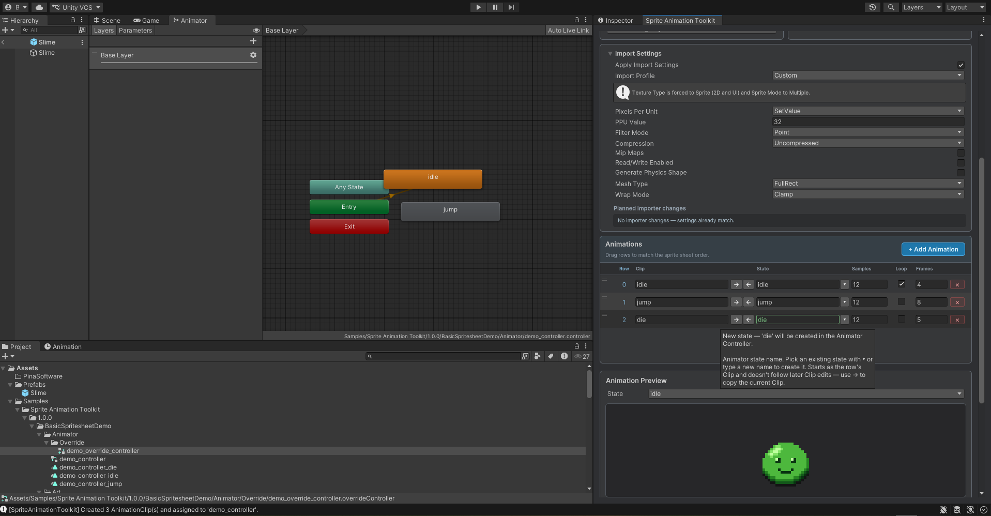The image size is (991, 516).
Task: Switch to the Inspector tab
Action: point(615,21)
